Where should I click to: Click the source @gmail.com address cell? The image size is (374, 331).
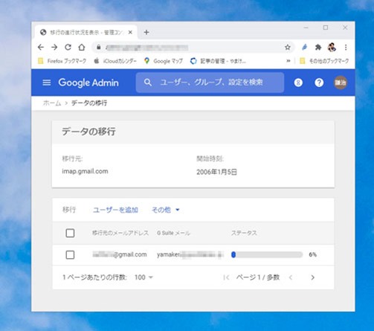tap(120, 254)
